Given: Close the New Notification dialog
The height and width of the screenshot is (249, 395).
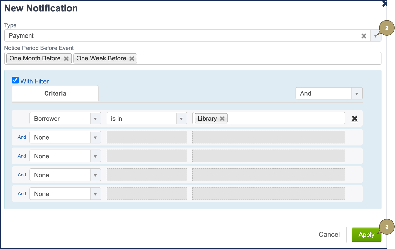Looking at the screenshot, I should tap(384, 4).
